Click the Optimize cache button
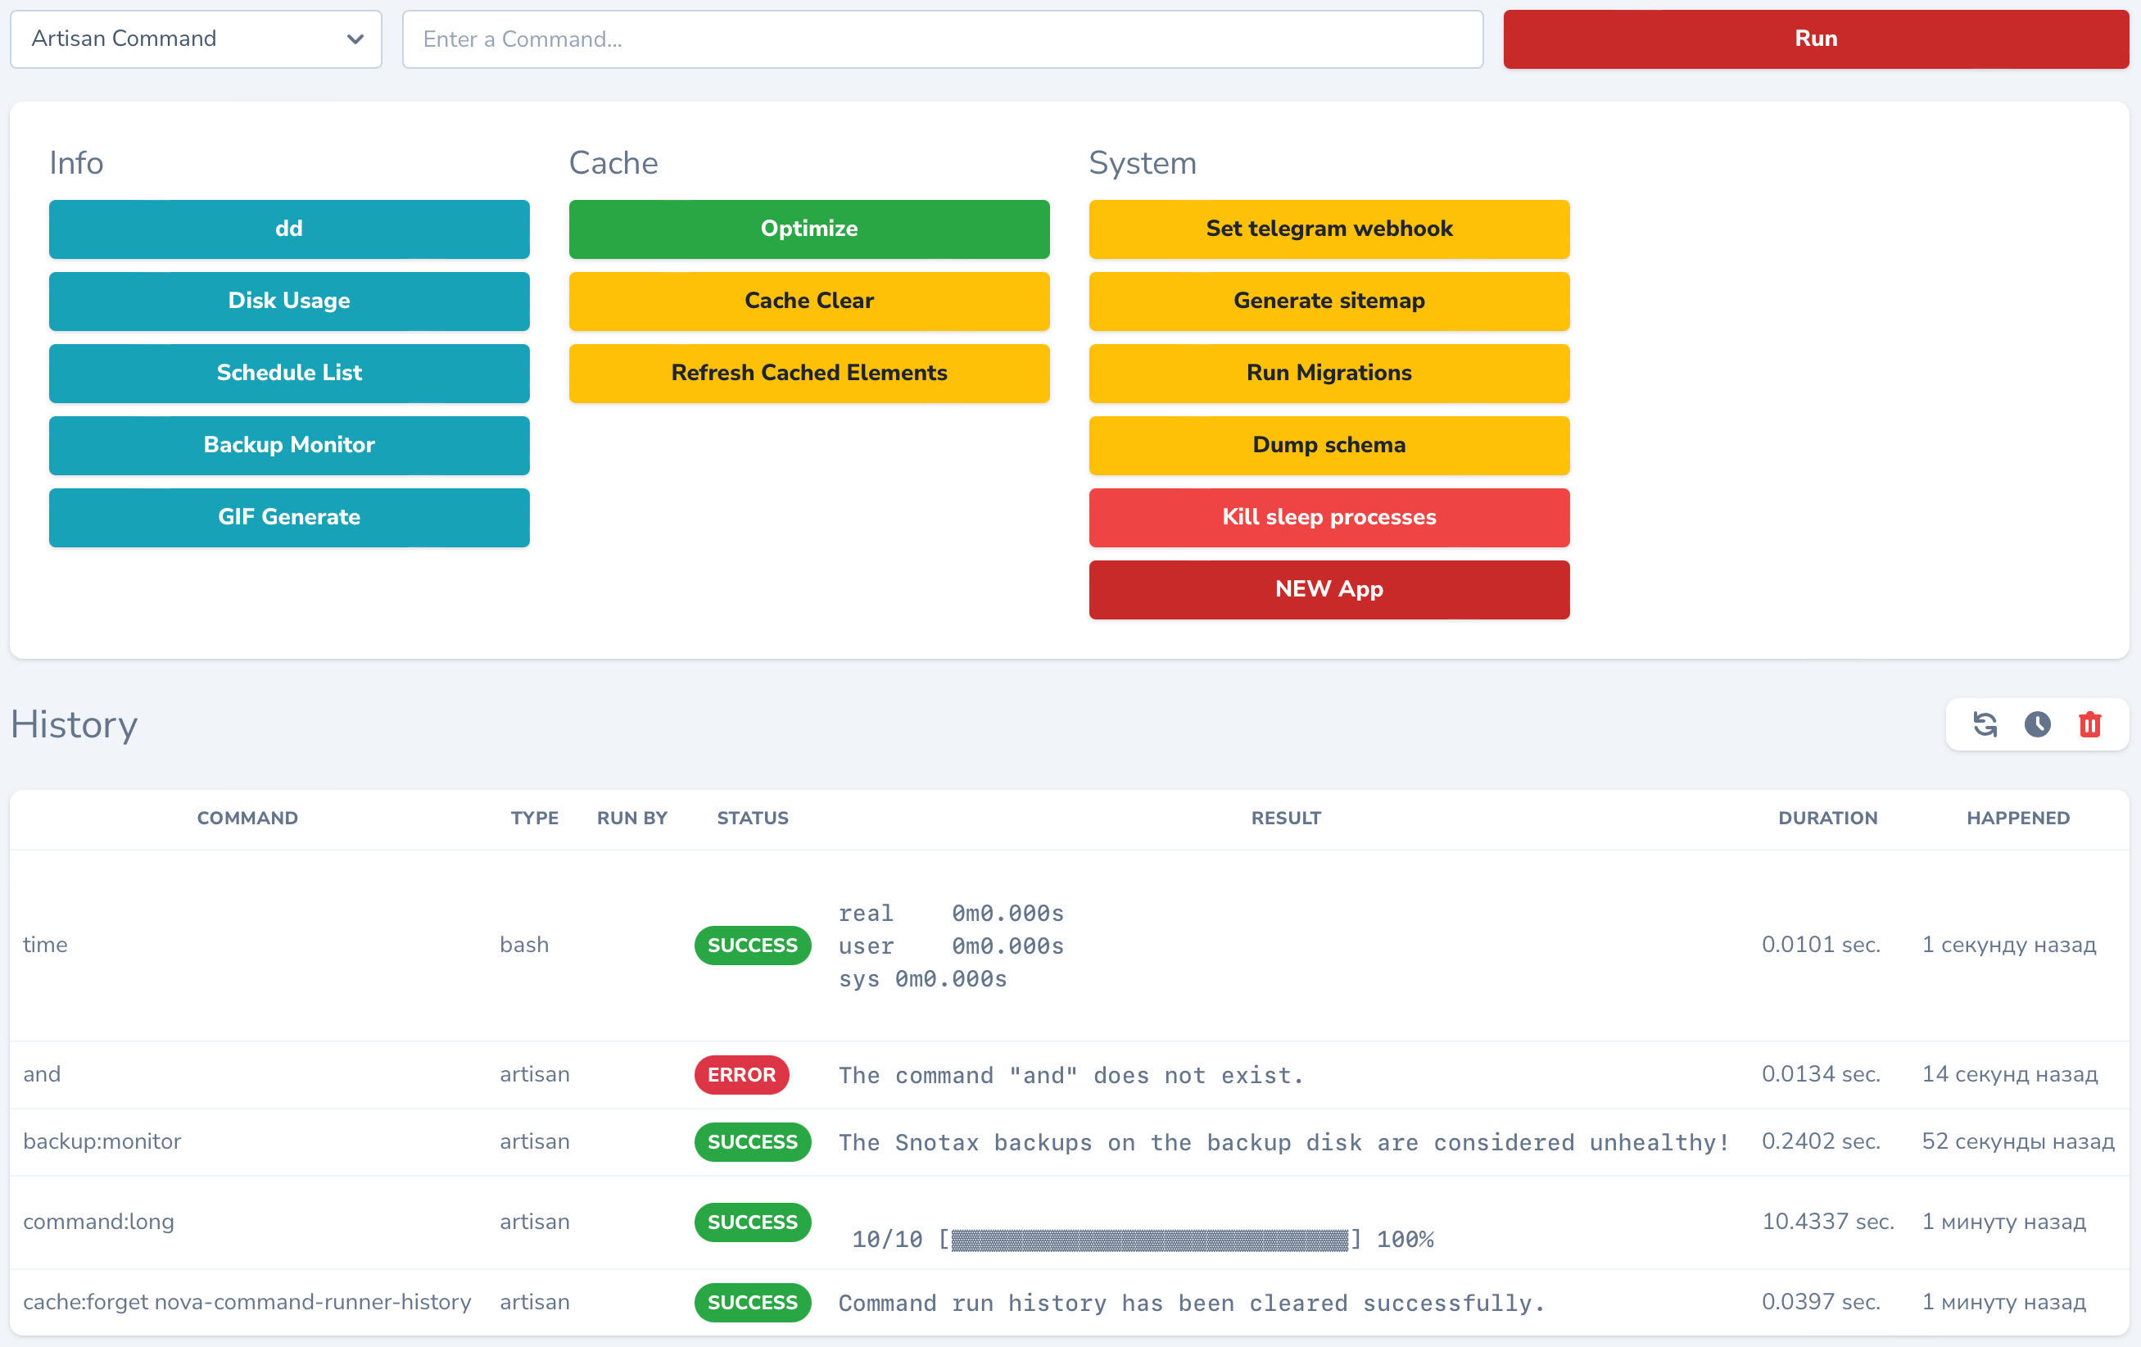The image size is (2141, 1347). click(x=808, y=228)
